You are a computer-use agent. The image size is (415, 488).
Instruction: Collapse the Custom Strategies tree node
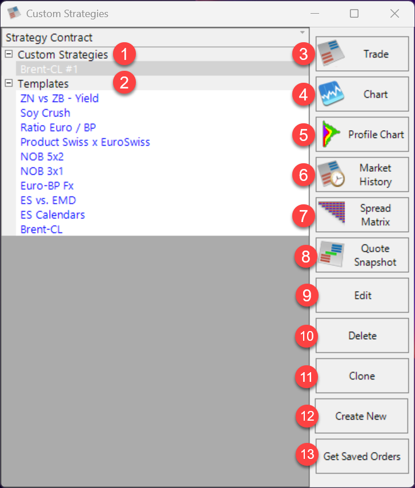(9, 54)
